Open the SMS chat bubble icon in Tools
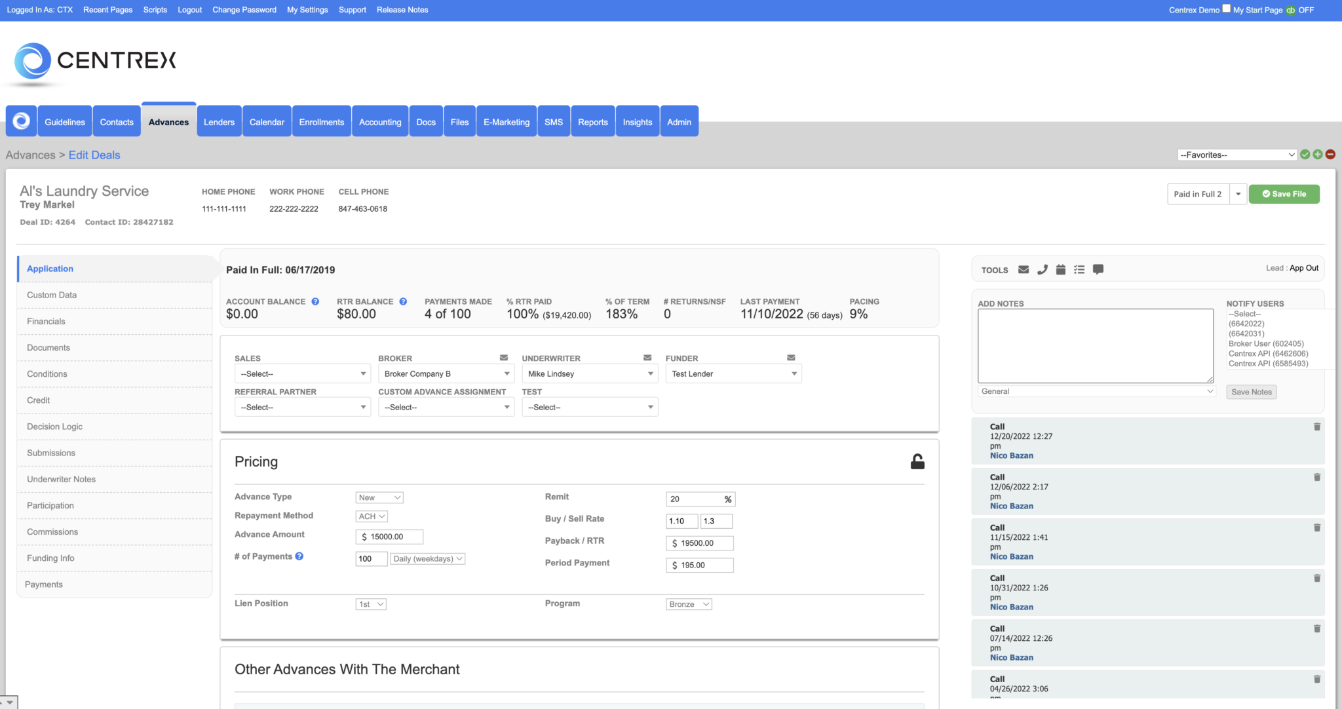 pyautogui.click(x=1098, y=269)
